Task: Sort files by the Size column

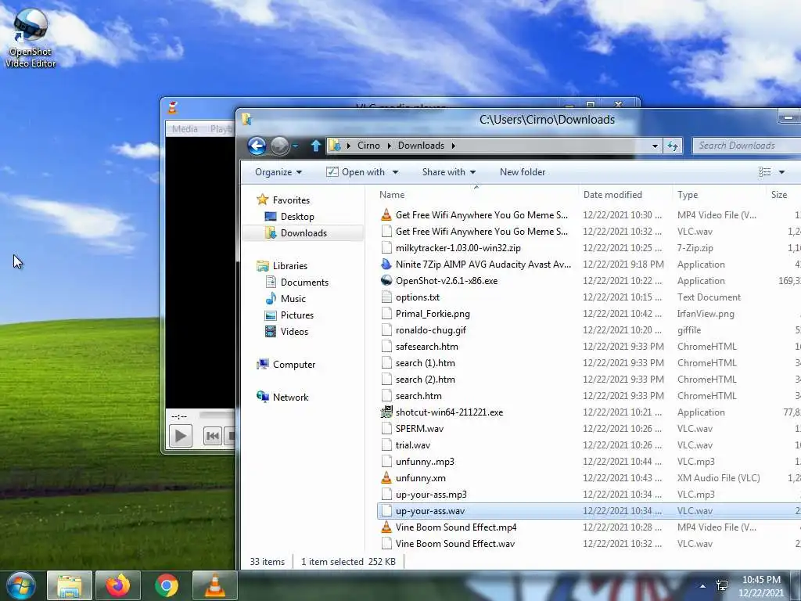Action: 778,195
